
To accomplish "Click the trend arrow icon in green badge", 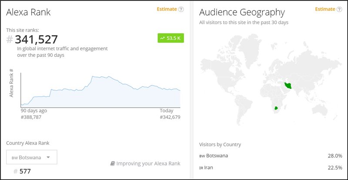I will (162, 38).
